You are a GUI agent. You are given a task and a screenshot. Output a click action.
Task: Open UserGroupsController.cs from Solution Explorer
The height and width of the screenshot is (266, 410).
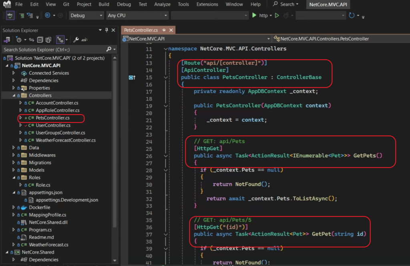click(x=60, y=133)
